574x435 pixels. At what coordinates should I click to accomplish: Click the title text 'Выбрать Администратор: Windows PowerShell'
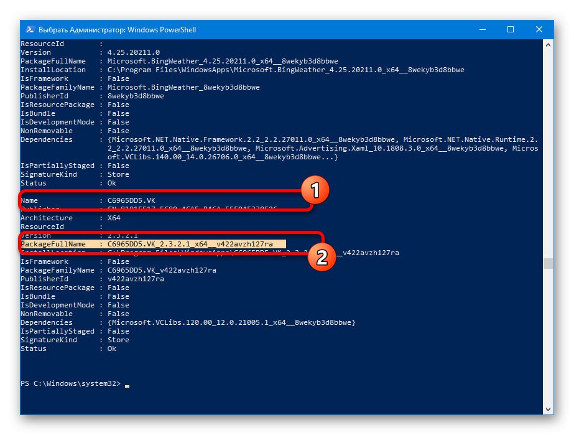pyautogui.click(x=117, y=30)
